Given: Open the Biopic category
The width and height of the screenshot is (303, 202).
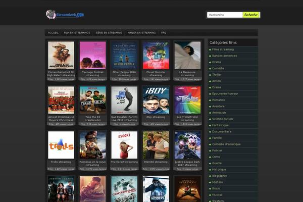Looking at the screenshot, I should 216,188.
